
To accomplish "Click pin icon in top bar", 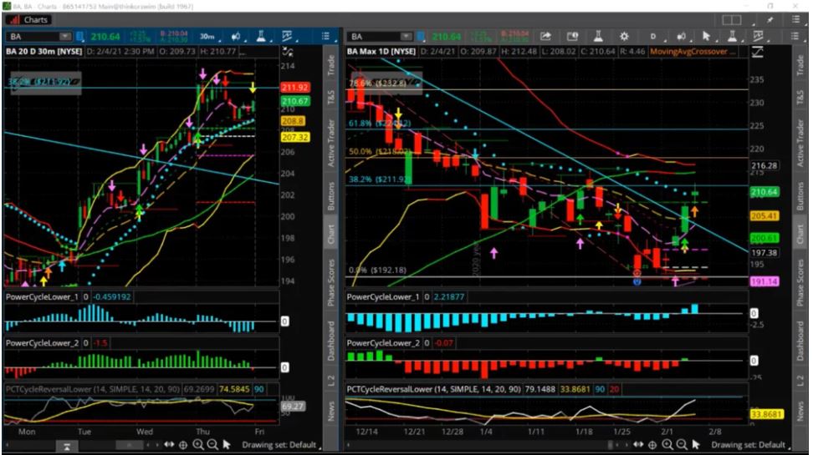I will pos(770,20).
